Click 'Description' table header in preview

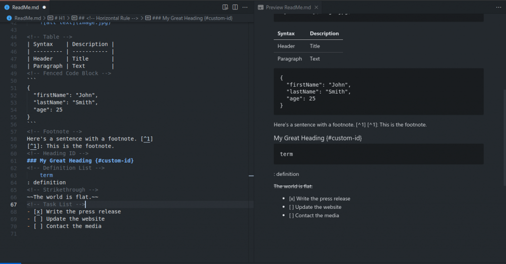click(x=324, y=33)
